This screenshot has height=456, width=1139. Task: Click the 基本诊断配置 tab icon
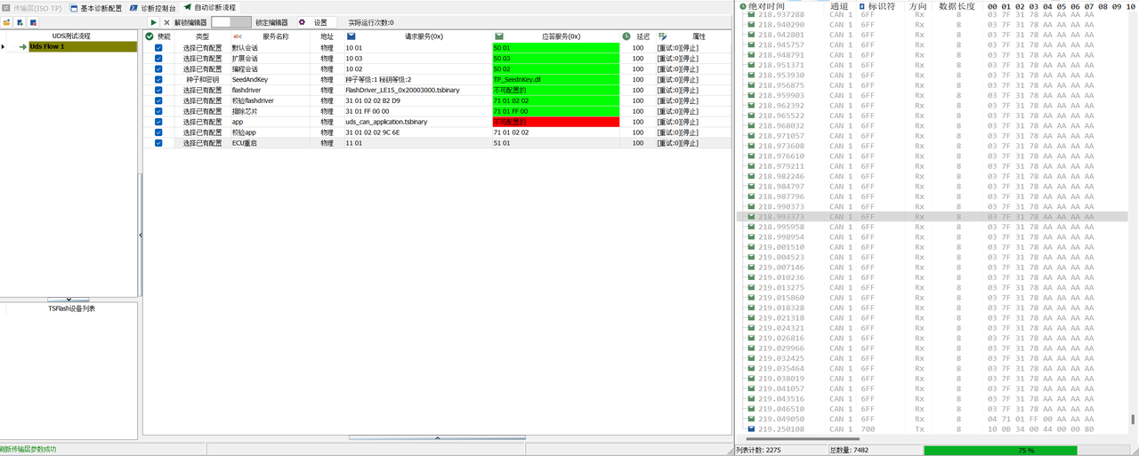[x=75, y=8]
